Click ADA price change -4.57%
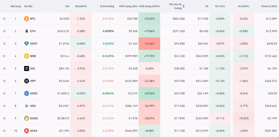The width and height of the screenshot is (279, 137). click(x=81, y=106)
